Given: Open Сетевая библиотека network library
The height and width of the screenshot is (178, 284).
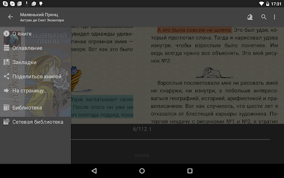Looking at the screenshot, I should (35, 122).
